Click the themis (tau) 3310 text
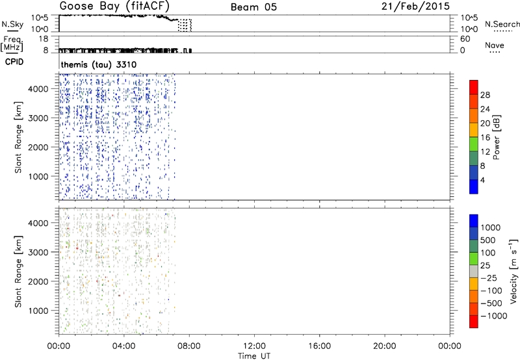This screenshot has height=360, width=520. click(x=99, y=64)
